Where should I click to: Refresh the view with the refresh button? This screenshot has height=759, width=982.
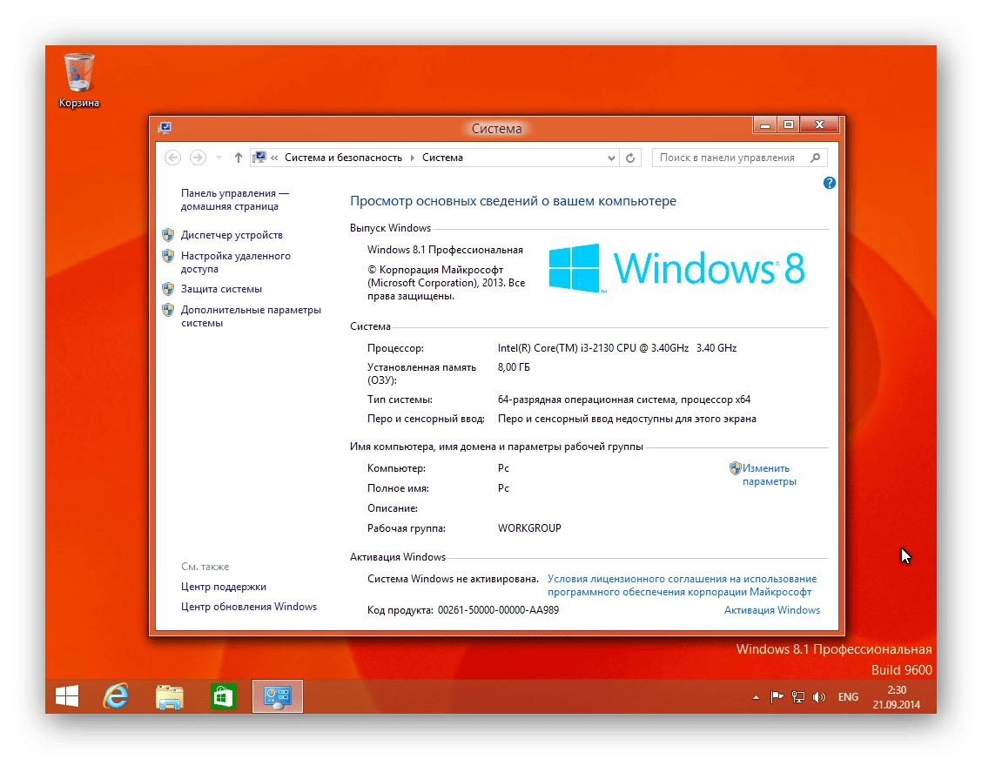630,158
